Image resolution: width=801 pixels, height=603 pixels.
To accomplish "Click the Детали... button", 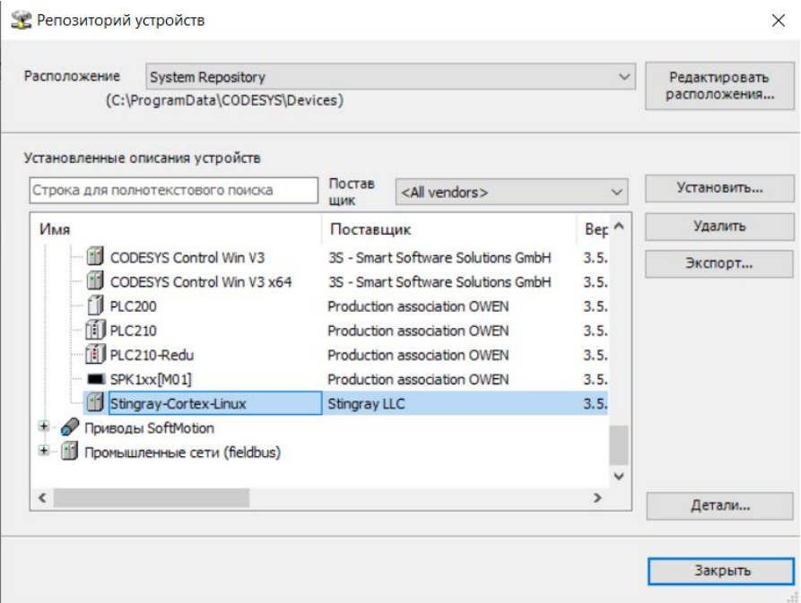I will (719, 505).
